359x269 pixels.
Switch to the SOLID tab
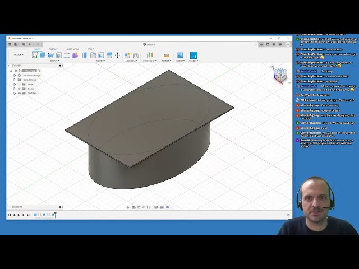point(37,49)
